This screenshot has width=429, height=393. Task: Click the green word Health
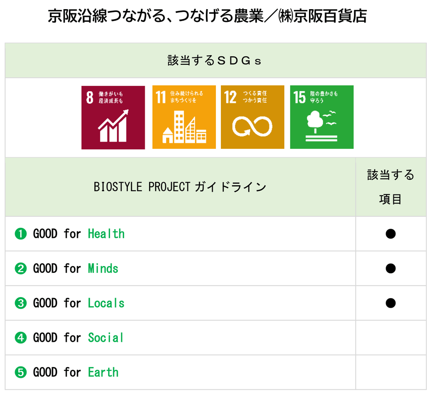click(106, 234)
